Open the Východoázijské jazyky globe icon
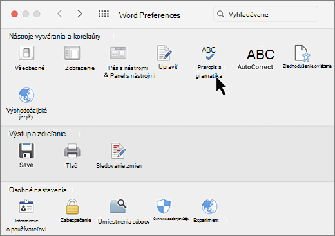The image size is (335, 236). click(x=26, y=95)
